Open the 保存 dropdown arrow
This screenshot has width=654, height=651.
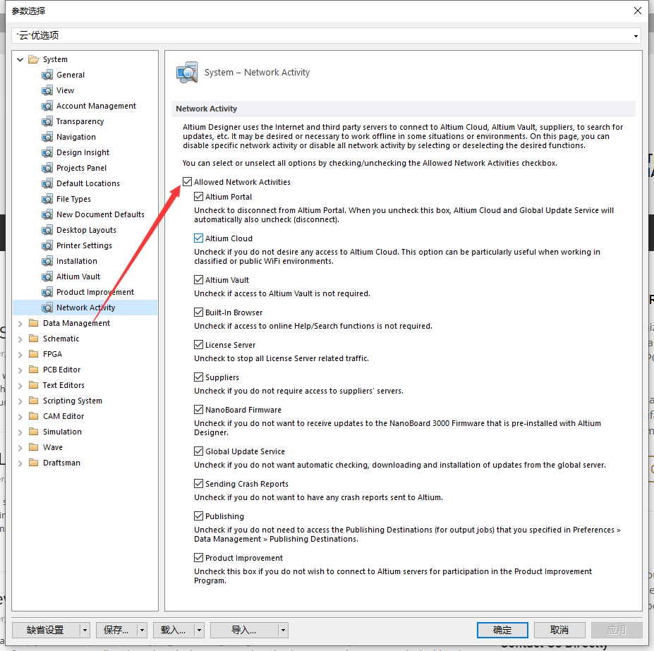143,630
